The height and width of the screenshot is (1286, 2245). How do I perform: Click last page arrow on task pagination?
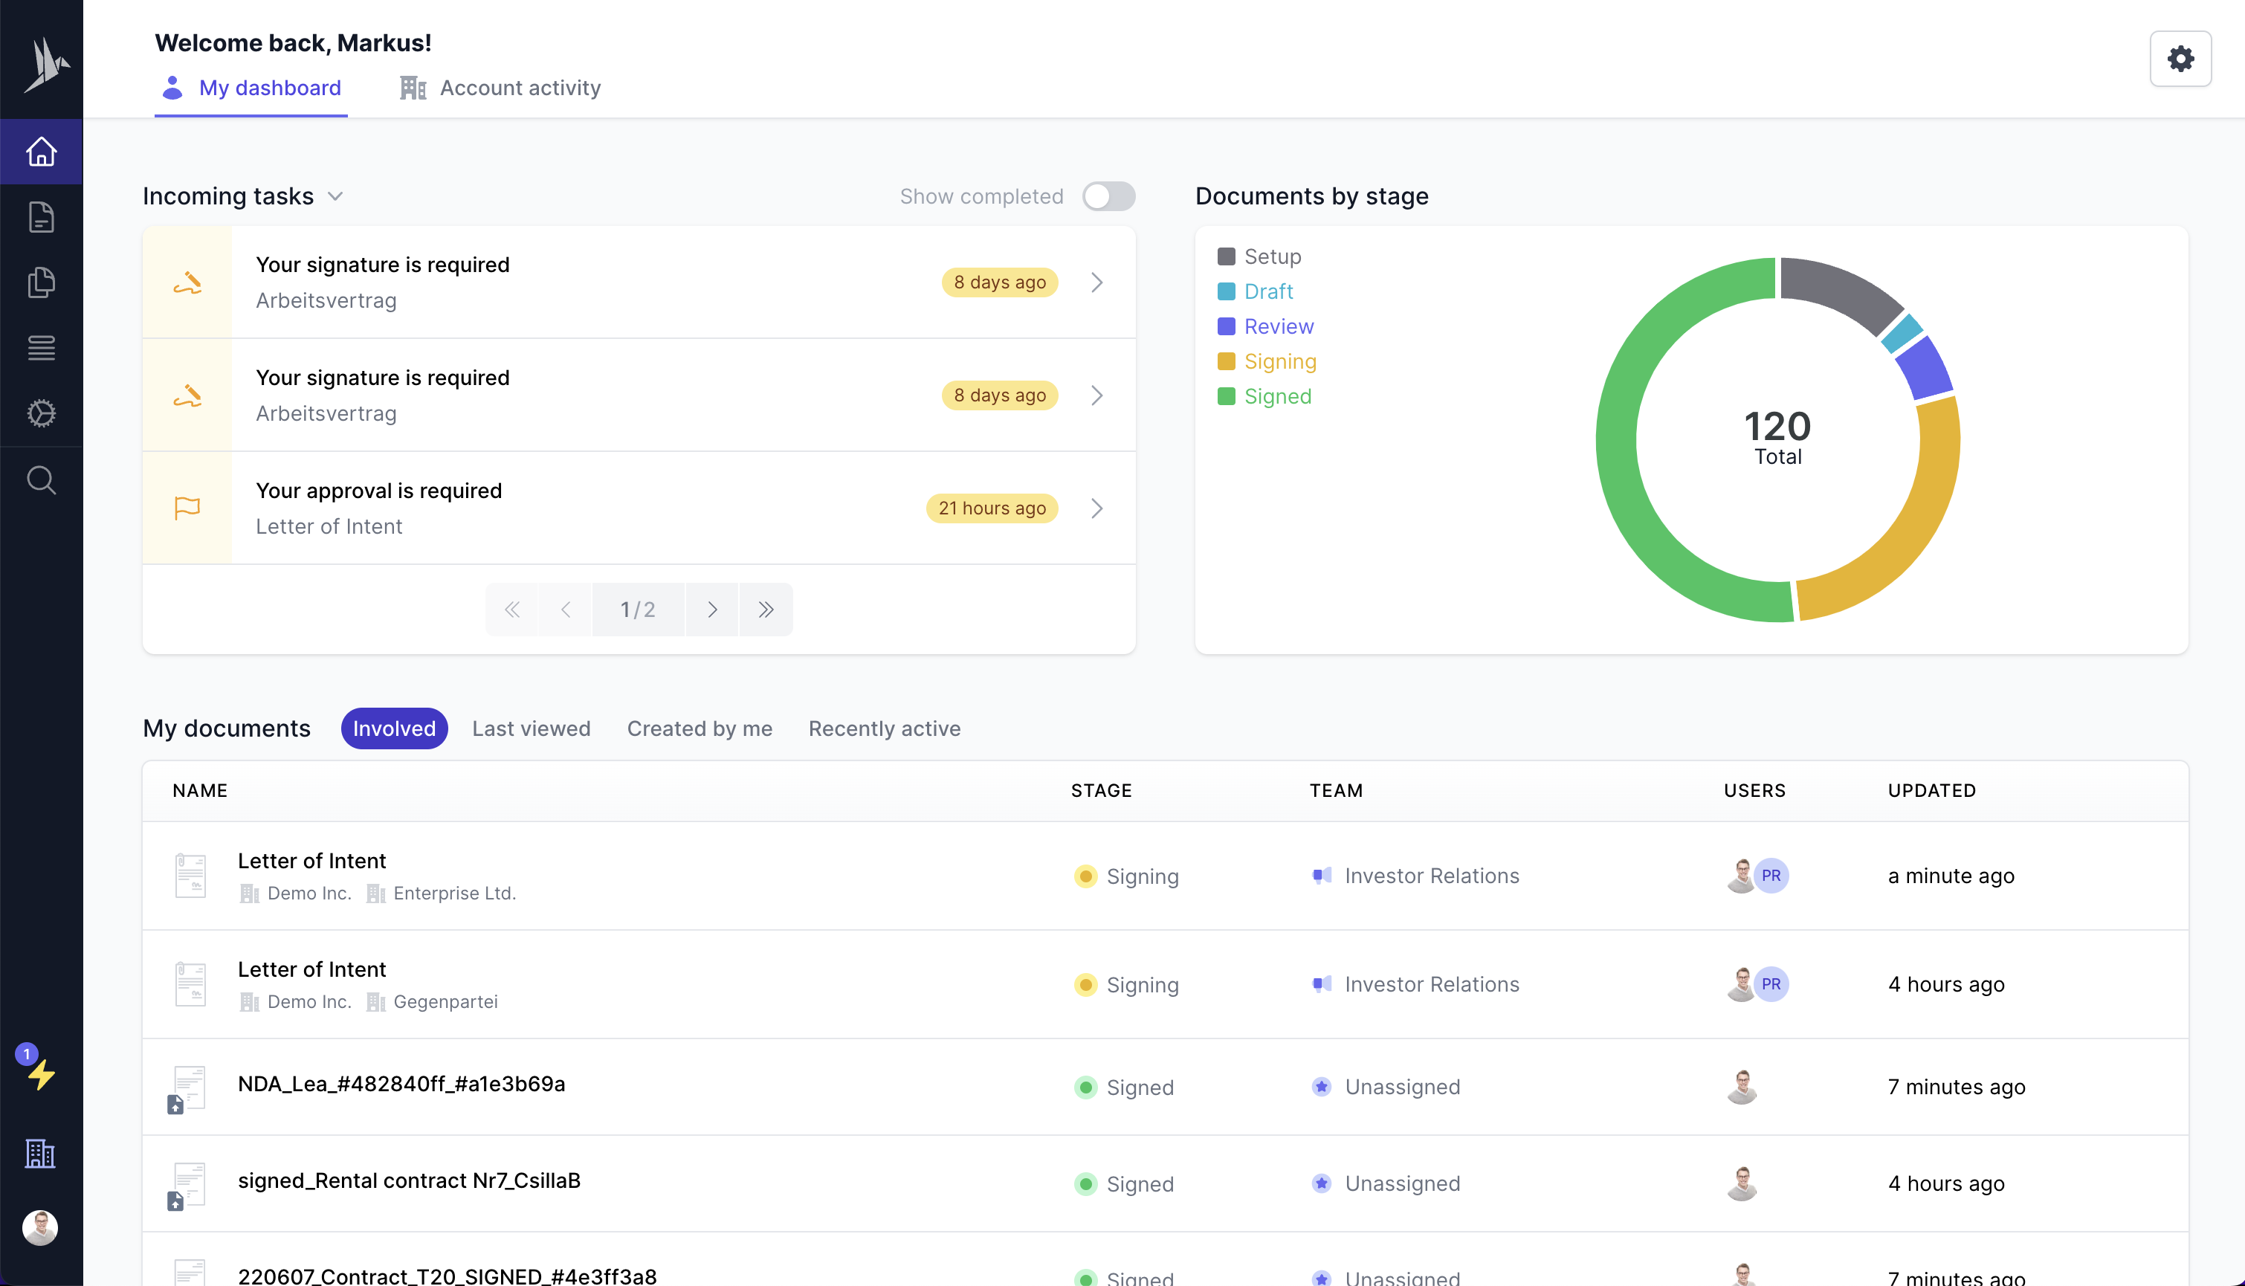765,609
